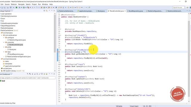
Task: Collapse All in Package Explorer
Action: (44, 11)
